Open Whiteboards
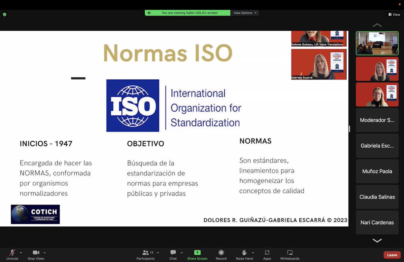Screen dimensions: 404x262 point(290,255)
